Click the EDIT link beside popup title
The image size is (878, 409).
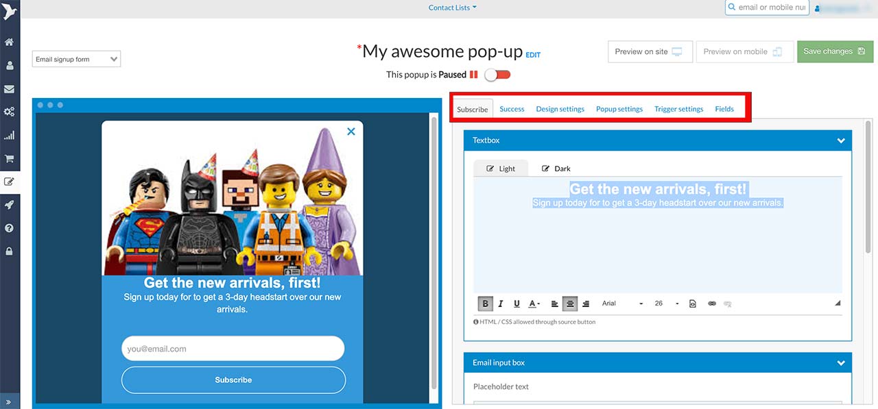[x=533, y=55]
